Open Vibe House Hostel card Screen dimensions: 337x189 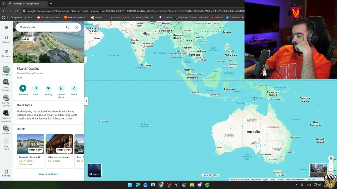click(x=59, y=151)
